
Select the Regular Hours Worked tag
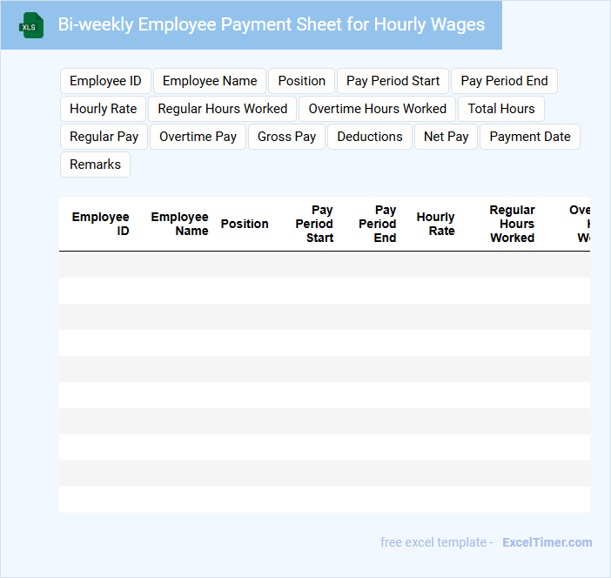[223, 109]
